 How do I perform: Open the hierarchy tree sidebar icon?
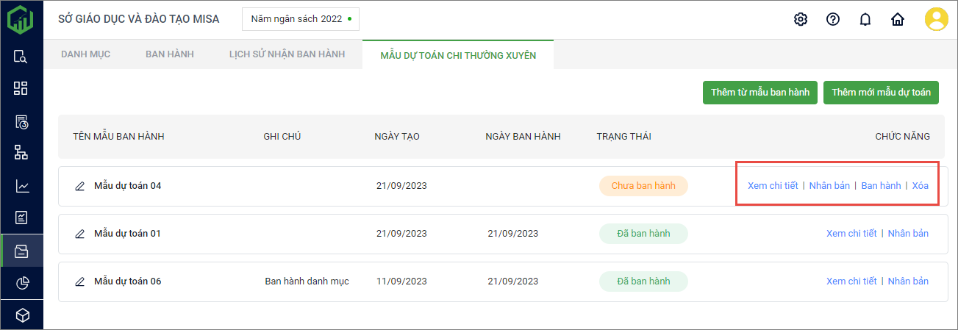click(x=21, y=152)
